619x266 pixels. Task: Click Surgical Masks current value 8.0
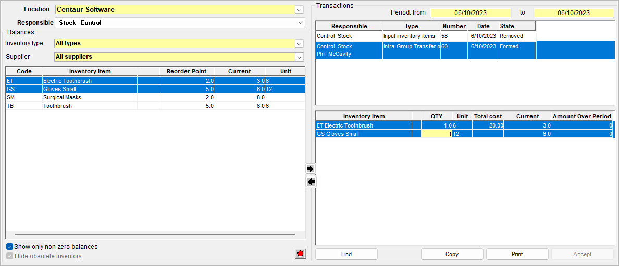(240, 97)
